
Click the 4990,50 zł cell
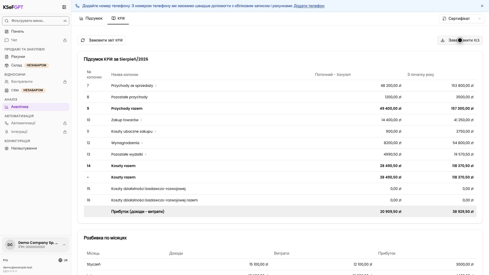[x=392, y=154]
